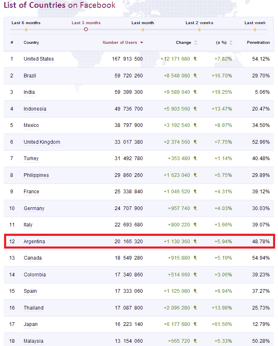The image size is (278, 346).
Task: Click the Number of Users column header
Action: (120, 42)
